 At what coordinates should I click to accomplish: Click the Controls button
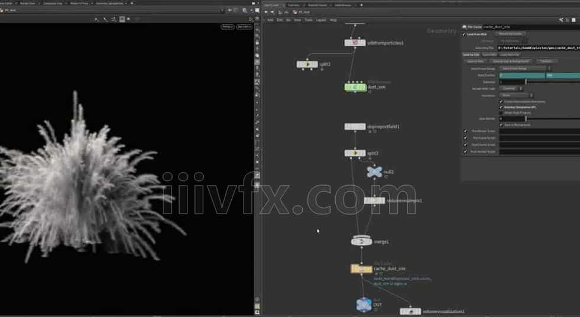point(546,62)
